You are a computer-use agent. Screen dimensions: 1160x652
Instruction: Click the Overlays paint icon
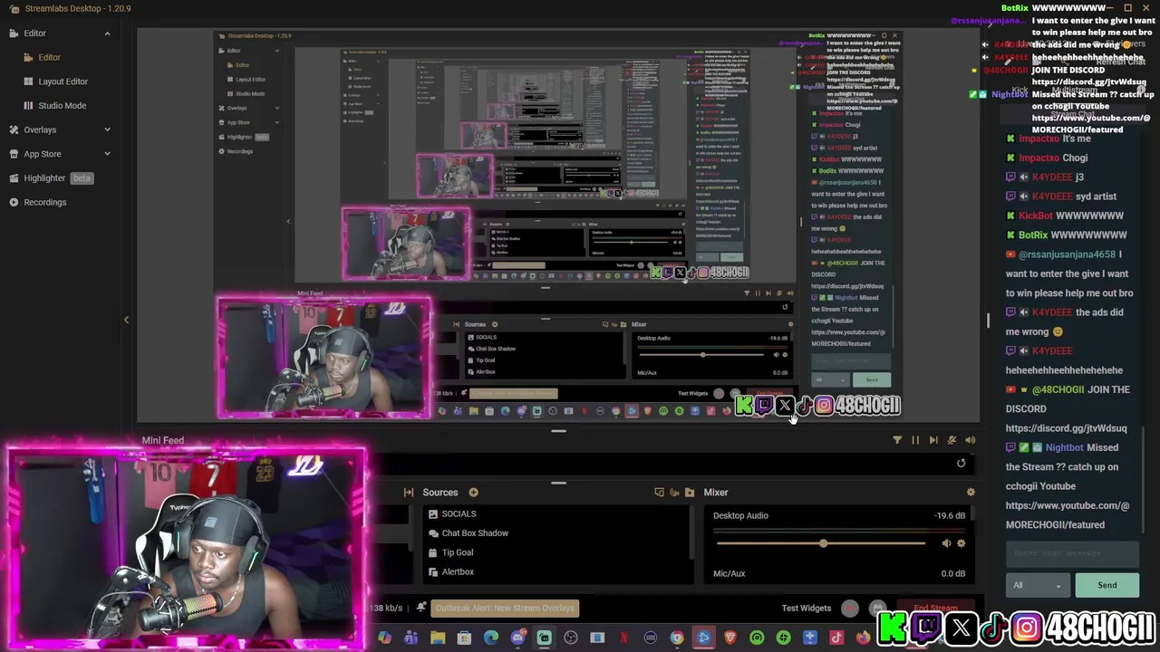(14, 129)
